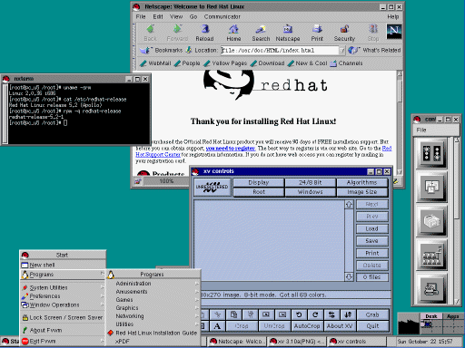Screen dimensions: 465x348
Task: Open the Image Size menu in xv
Action: click(x=362, y=192)
